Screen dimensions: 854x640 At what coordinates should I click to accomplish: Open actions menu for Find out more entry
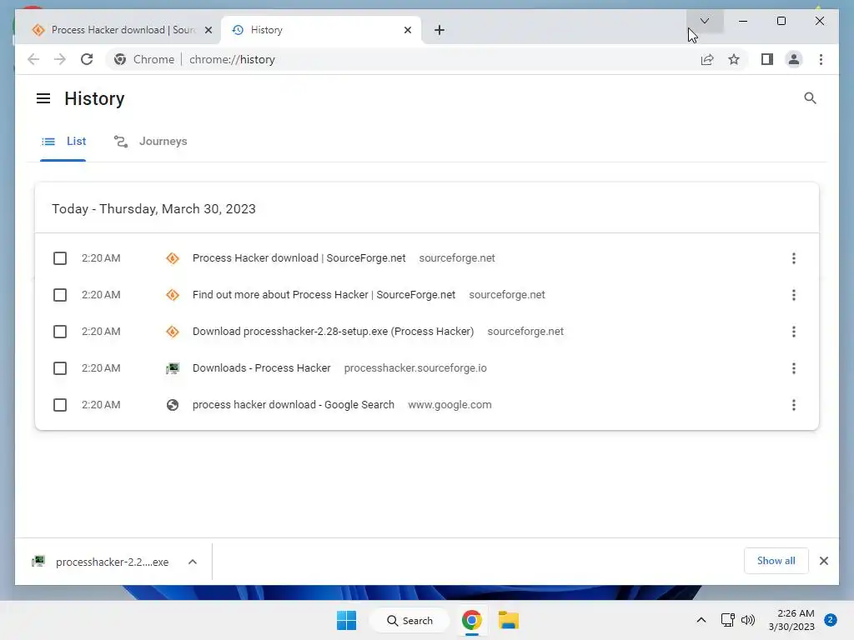(x=794, y=295)
